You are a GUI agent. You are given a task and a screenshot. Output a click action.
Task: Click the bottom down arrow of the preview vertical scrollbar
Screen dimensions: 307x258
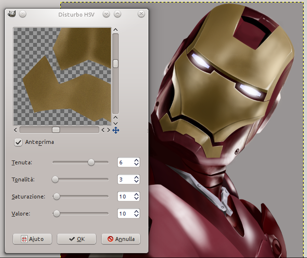(x=115, y=123)
